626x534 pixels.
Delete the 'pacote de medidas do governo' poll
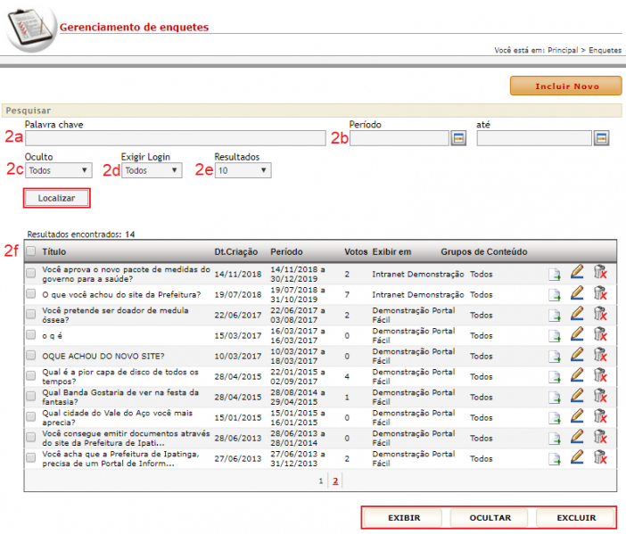click(x=600, y=272)
